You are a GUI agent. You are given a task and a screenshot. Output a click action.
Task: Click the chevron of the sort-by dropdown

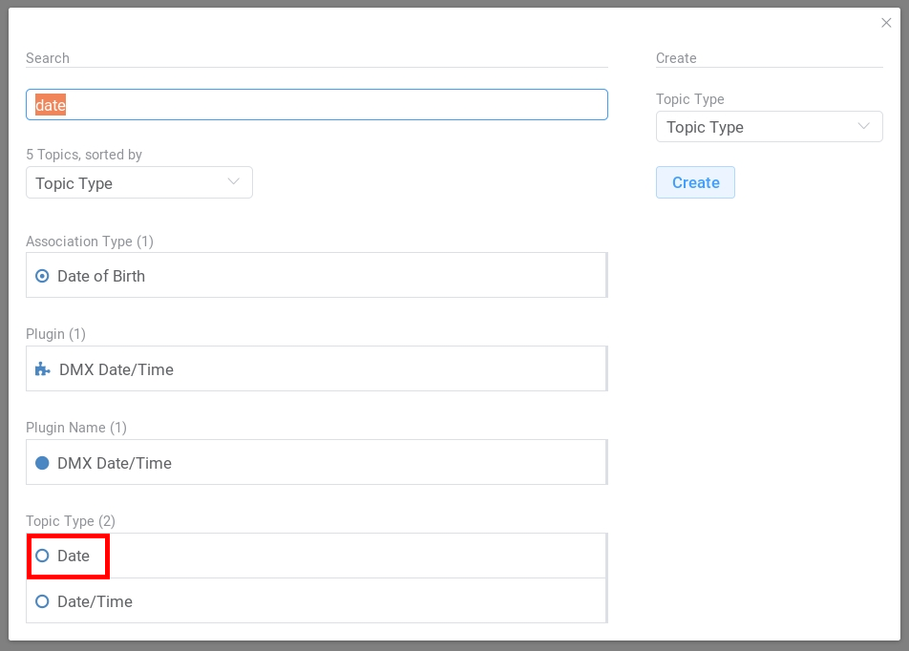point(234,182)
